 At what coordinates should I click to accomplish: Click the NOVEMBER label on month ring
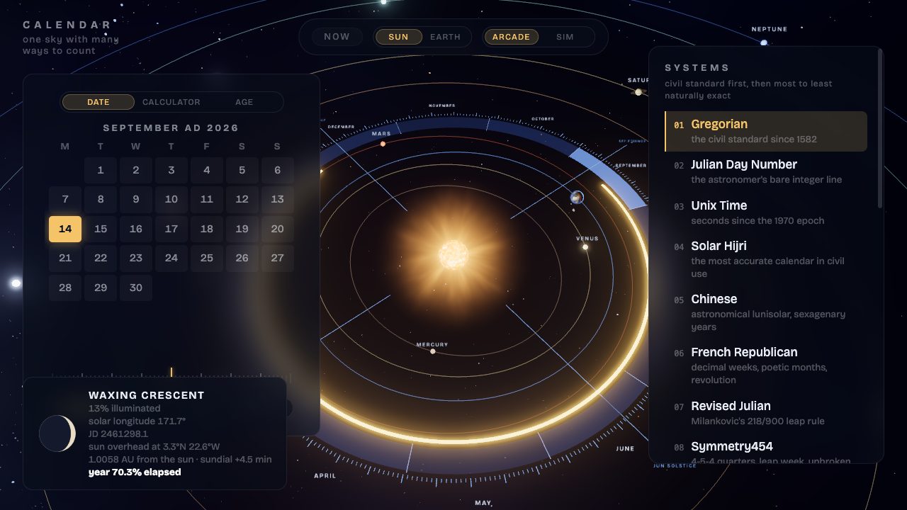(441, 106)
